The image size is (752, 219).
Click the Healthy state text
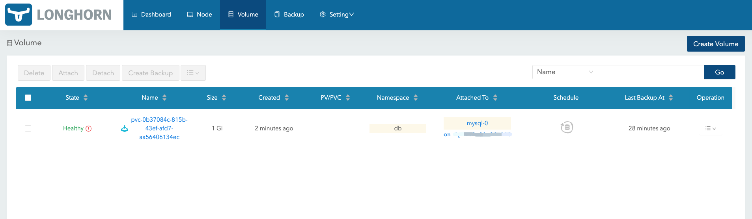(x=73, y=128)
